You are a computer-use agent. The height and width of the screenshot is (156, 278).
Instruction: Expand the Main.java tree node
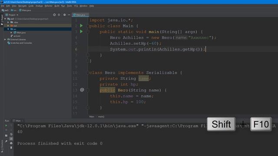(x=11, y=32)
